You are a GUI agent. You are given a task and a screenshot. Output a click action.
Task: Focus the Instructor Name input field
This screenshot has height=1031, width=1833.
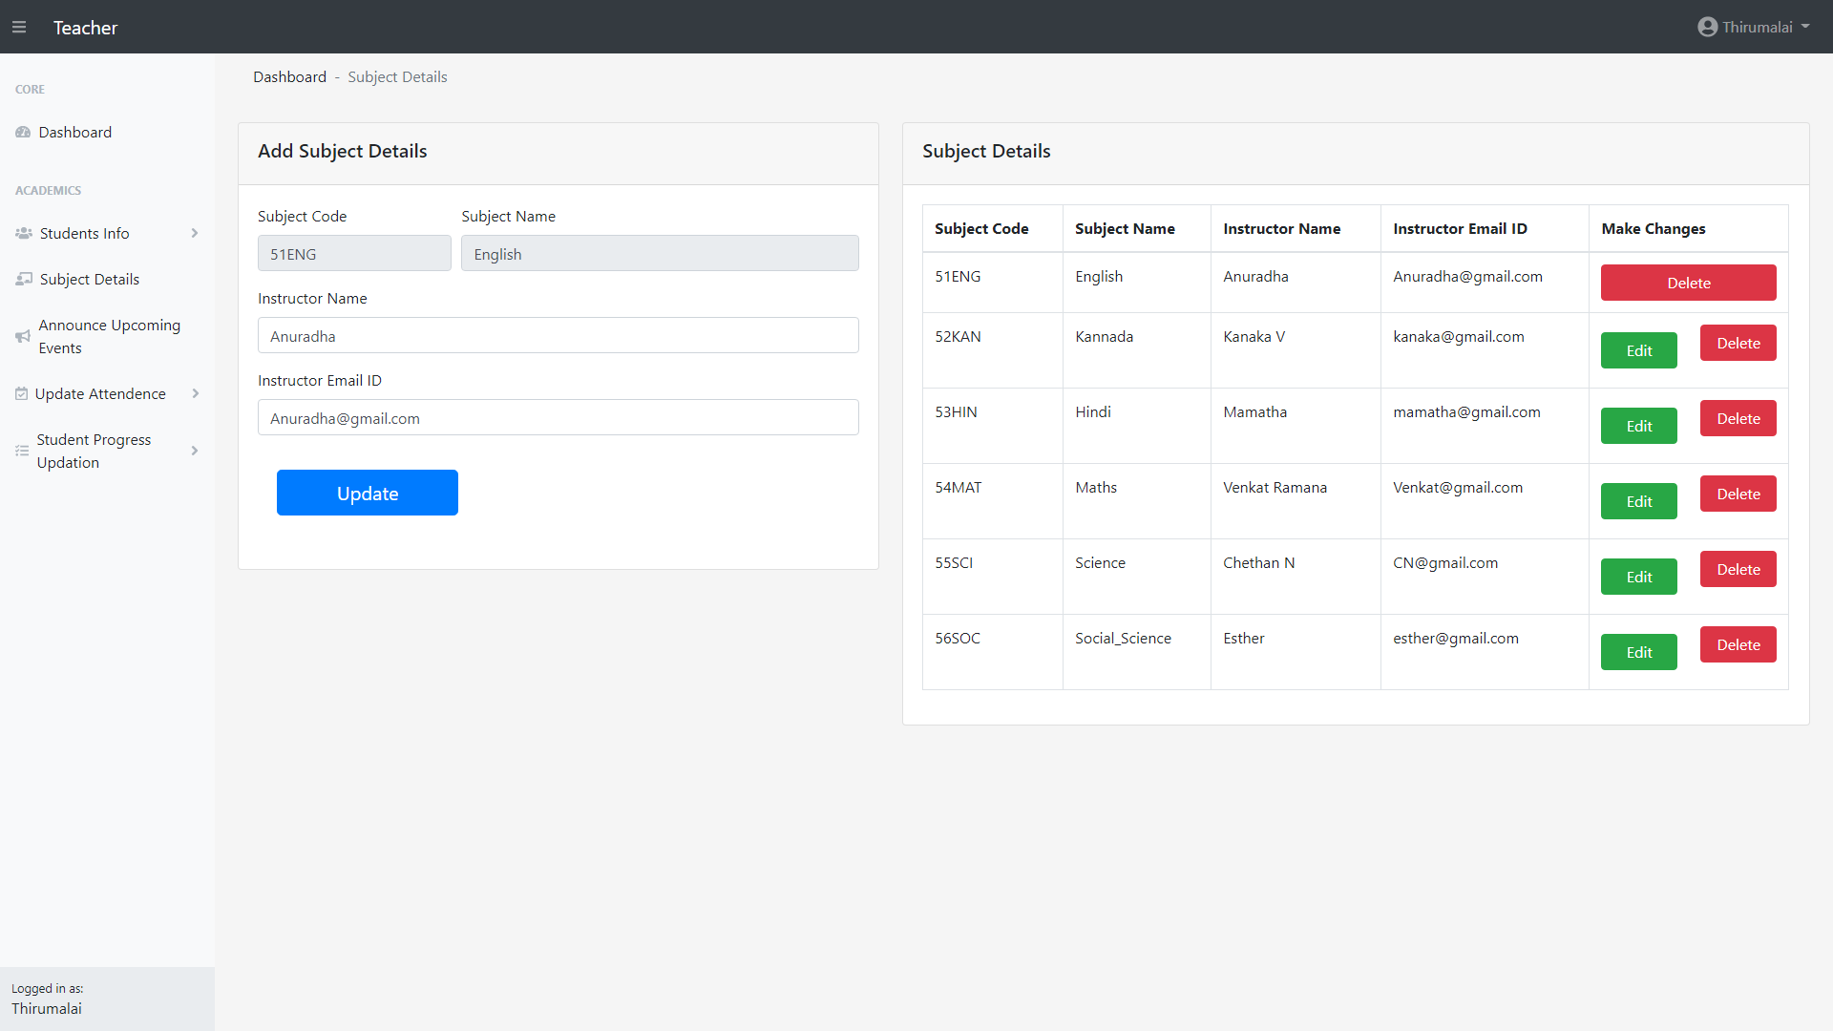pos(558,336)
